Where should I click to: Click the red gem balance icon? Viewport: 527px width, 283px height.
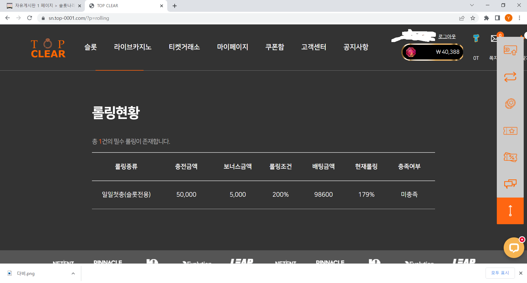coord(411,52)
